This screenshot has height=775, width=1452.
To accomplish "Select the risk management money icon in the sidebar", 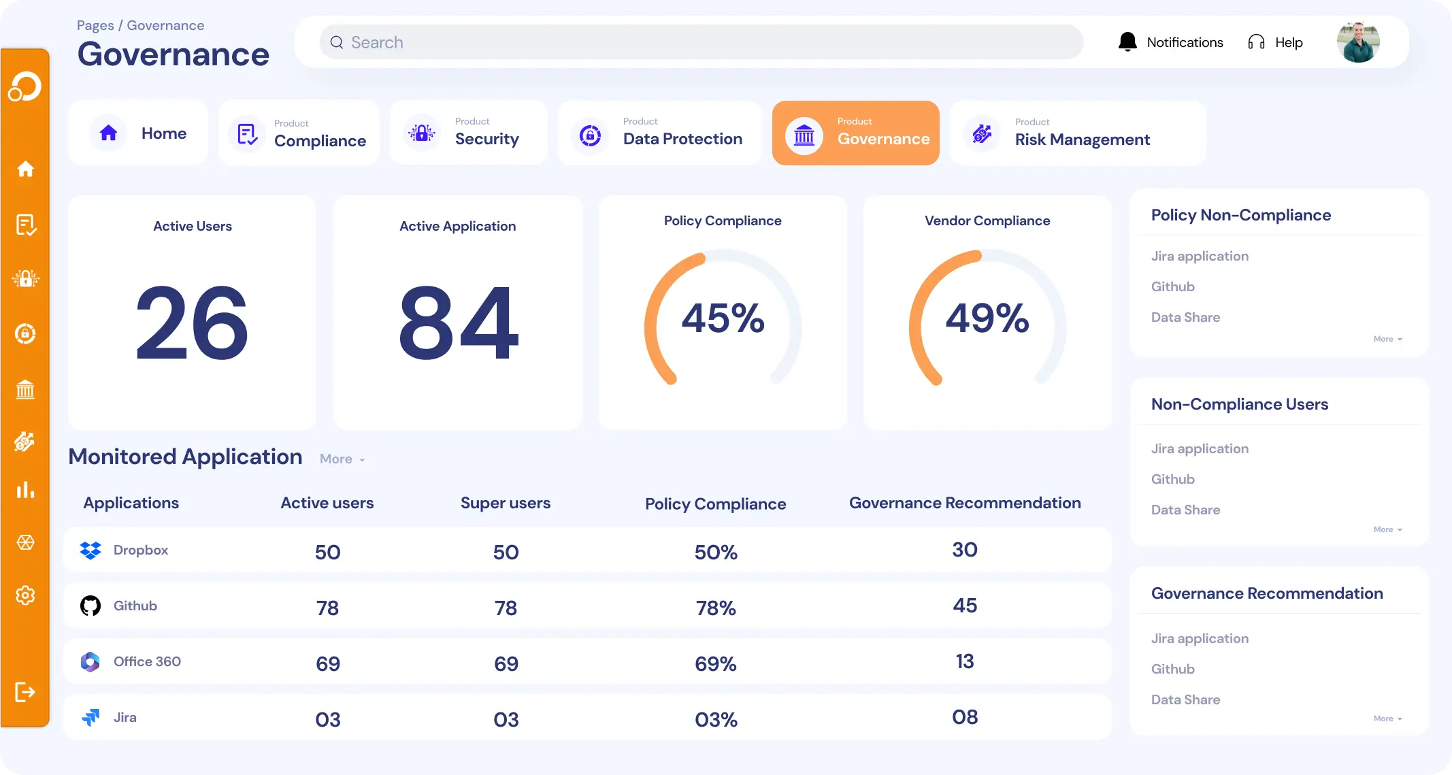I will (x=25, y=442).
